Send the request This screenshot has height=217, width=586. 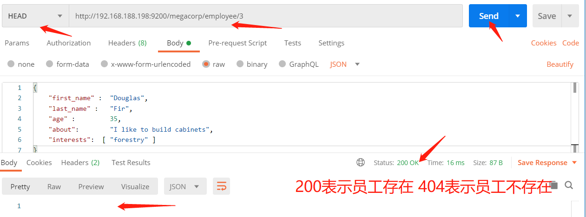tap(489, 16)
